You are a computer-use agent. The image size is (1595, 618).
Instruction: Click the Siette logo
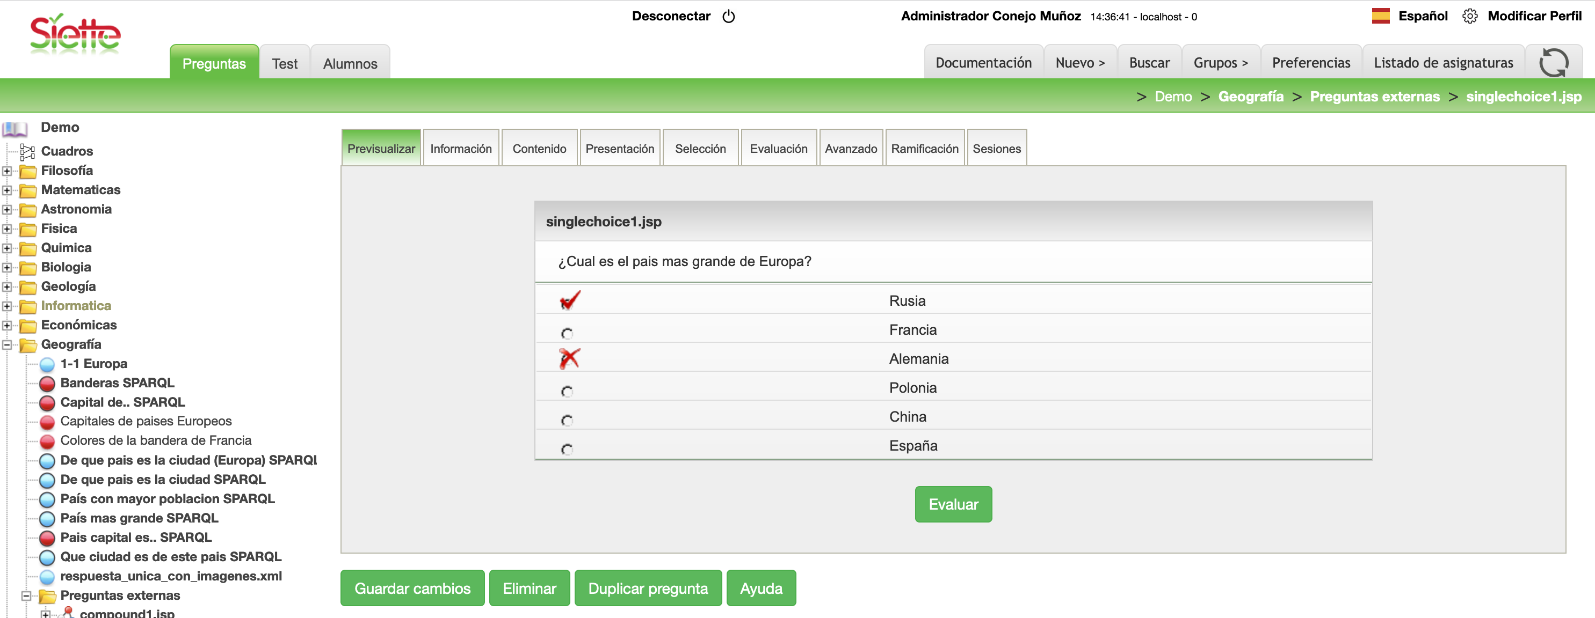[x=75, y=34]
